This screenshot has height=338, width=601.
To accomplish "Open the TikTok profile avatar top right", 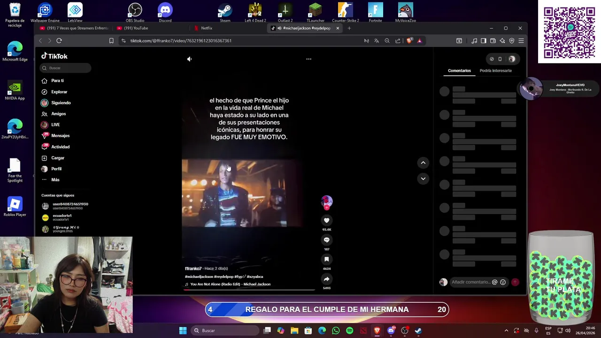I will 512,59.
